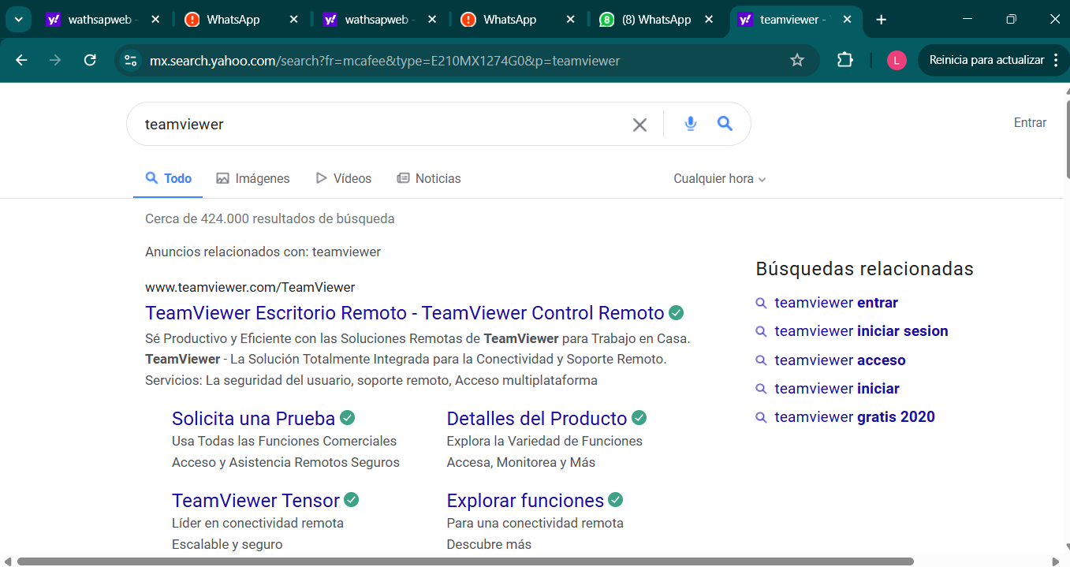Screen dimensions: 1070x567
Task: Close the first wathsapweb tab
Action: (156, 20)
